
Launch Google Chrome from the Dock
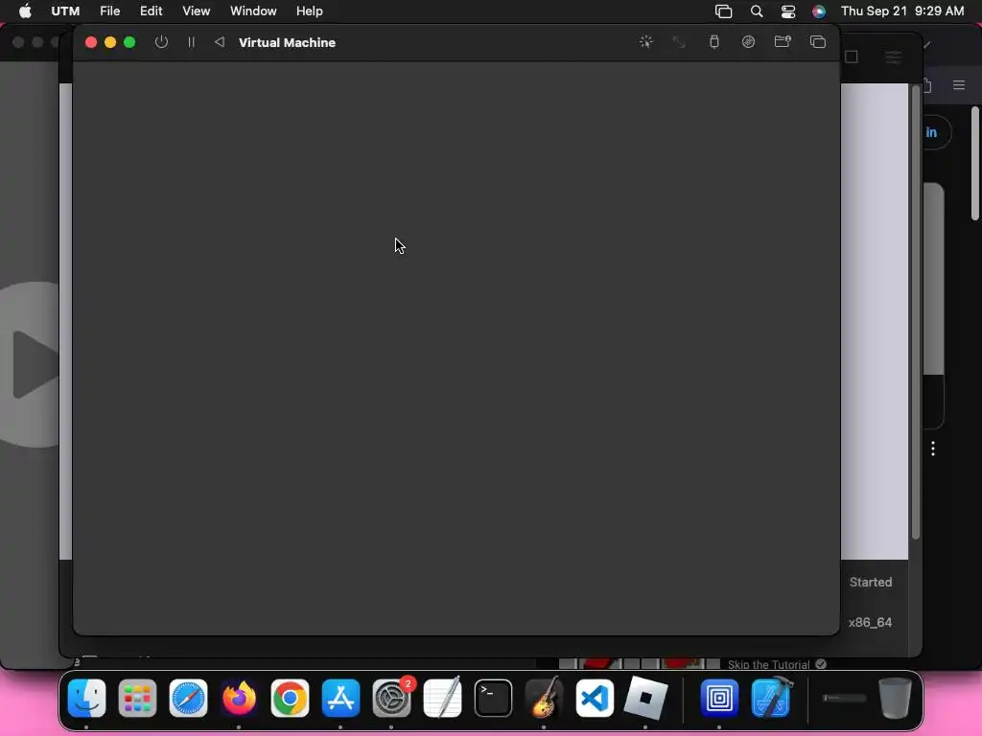290,698
